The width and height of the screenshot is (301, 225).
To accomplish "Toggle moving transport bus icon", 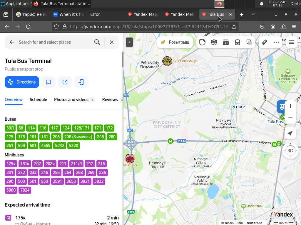I will click(238, 42).
